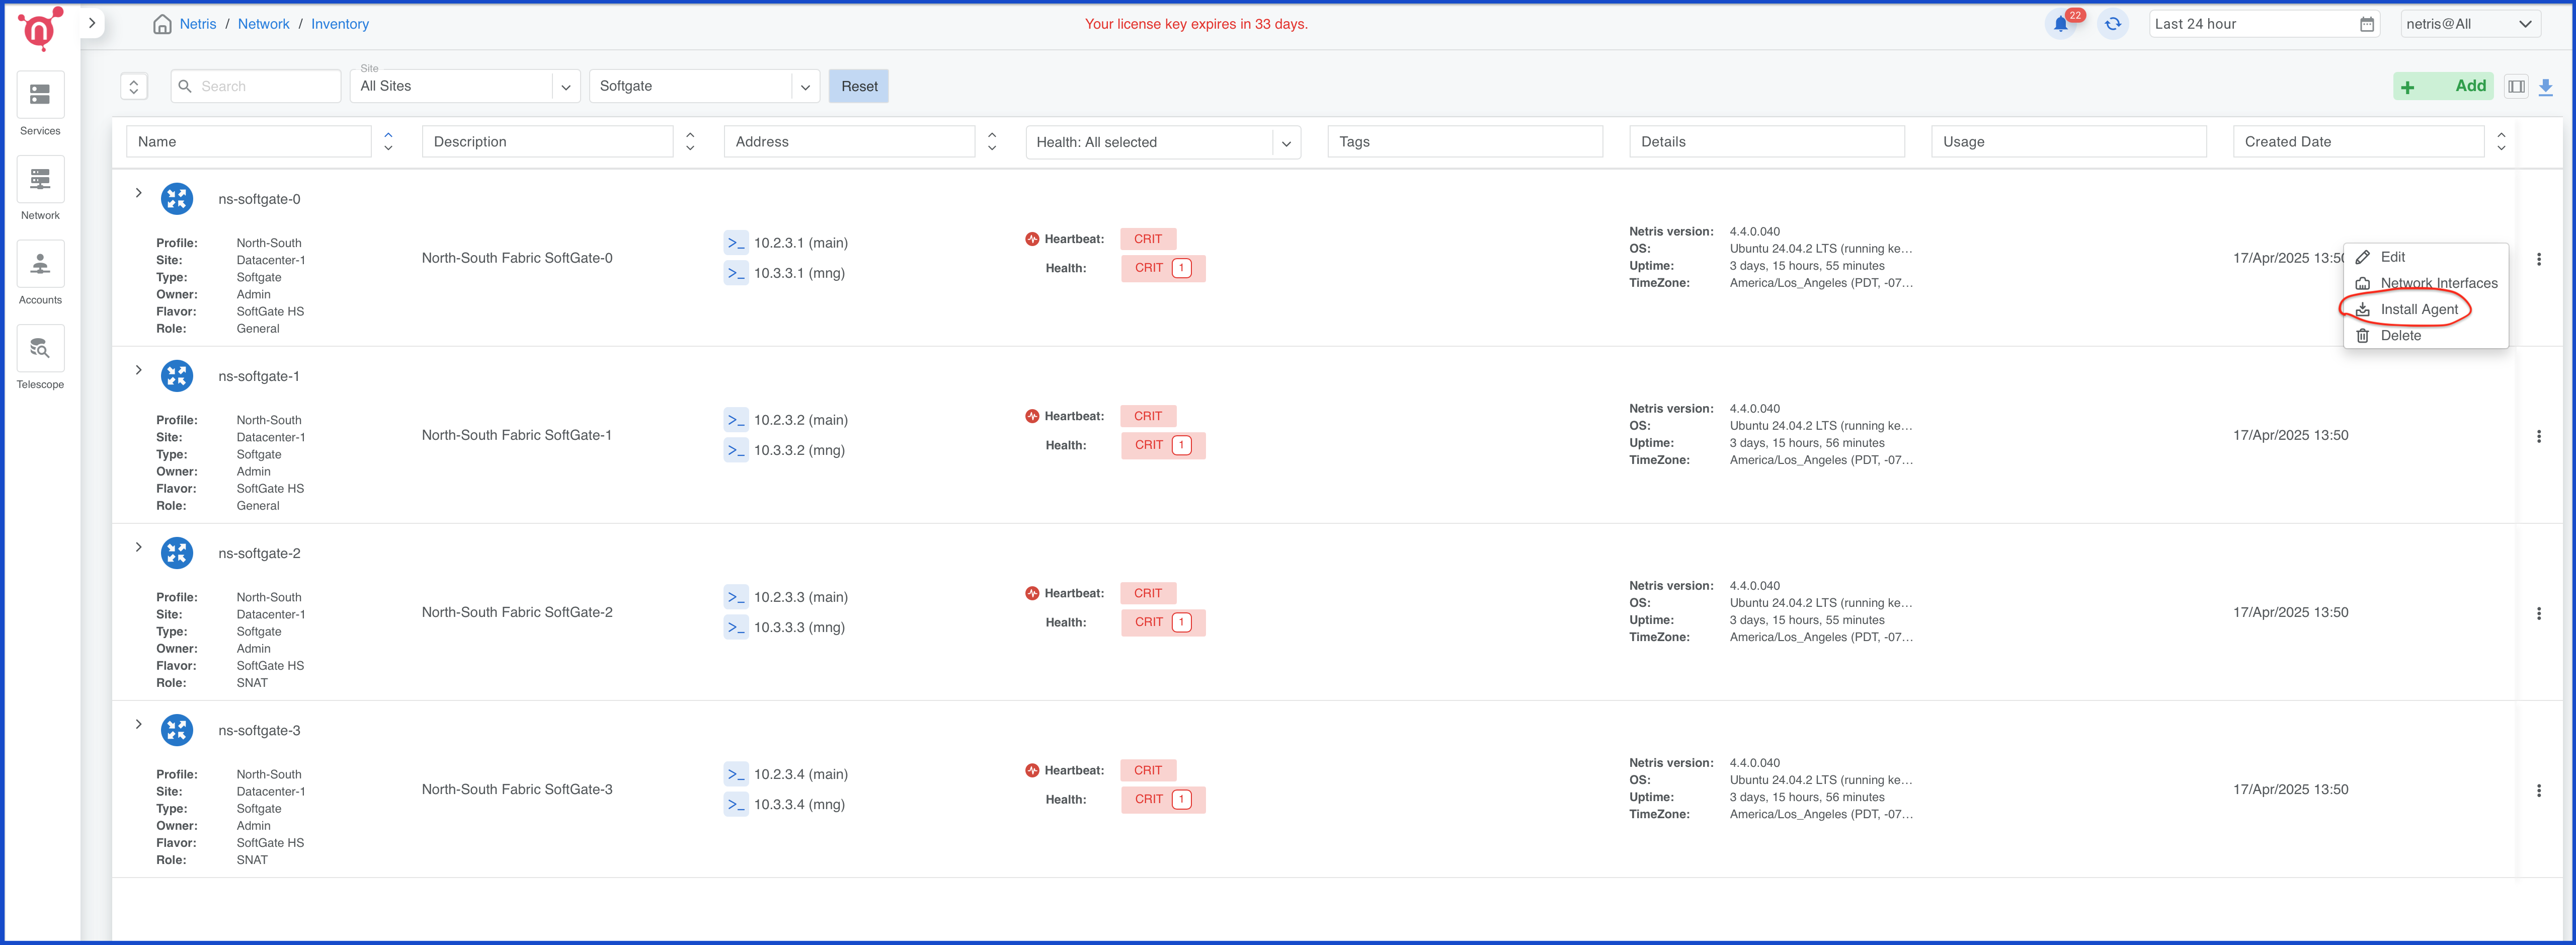The image size is (2576, 945).
Task: Open kebab menu for ns-softgate-2 row
Action: (x=2540, y=613)
